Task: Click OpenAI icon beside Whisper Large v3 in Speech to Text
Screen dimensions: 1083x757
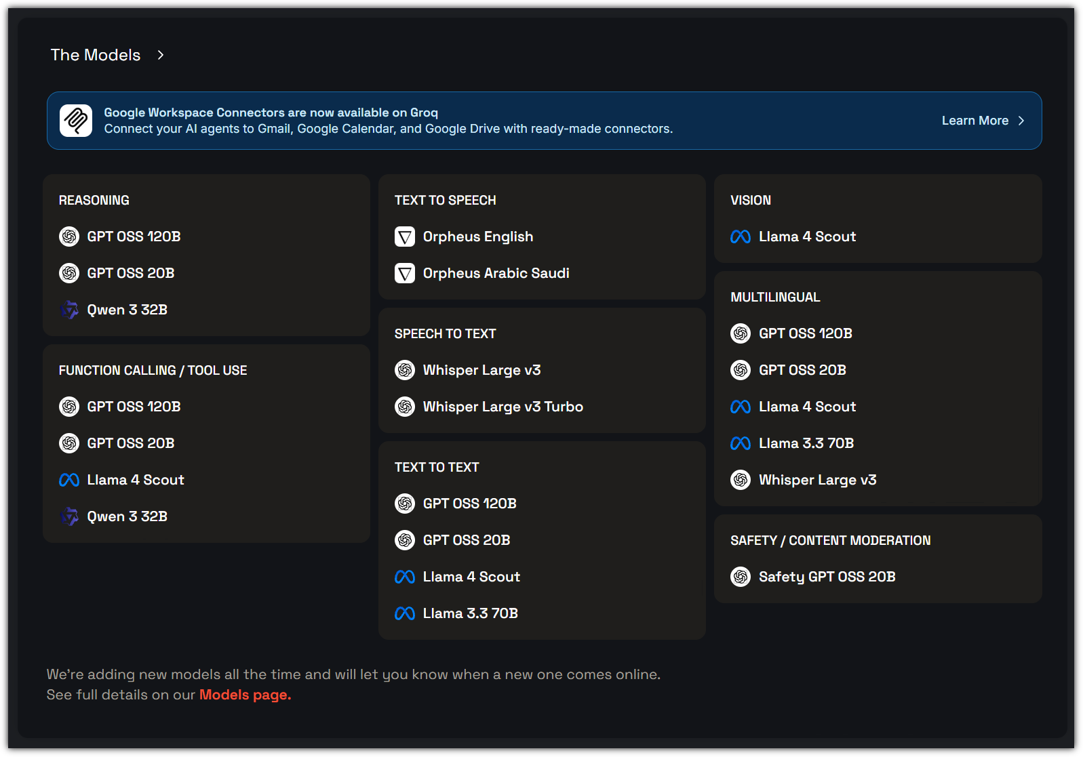Action: [x=405, y=370]
